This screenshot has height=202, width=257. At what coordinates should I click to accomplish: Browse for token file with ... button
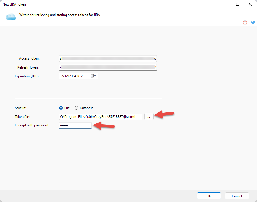[149, 117]
